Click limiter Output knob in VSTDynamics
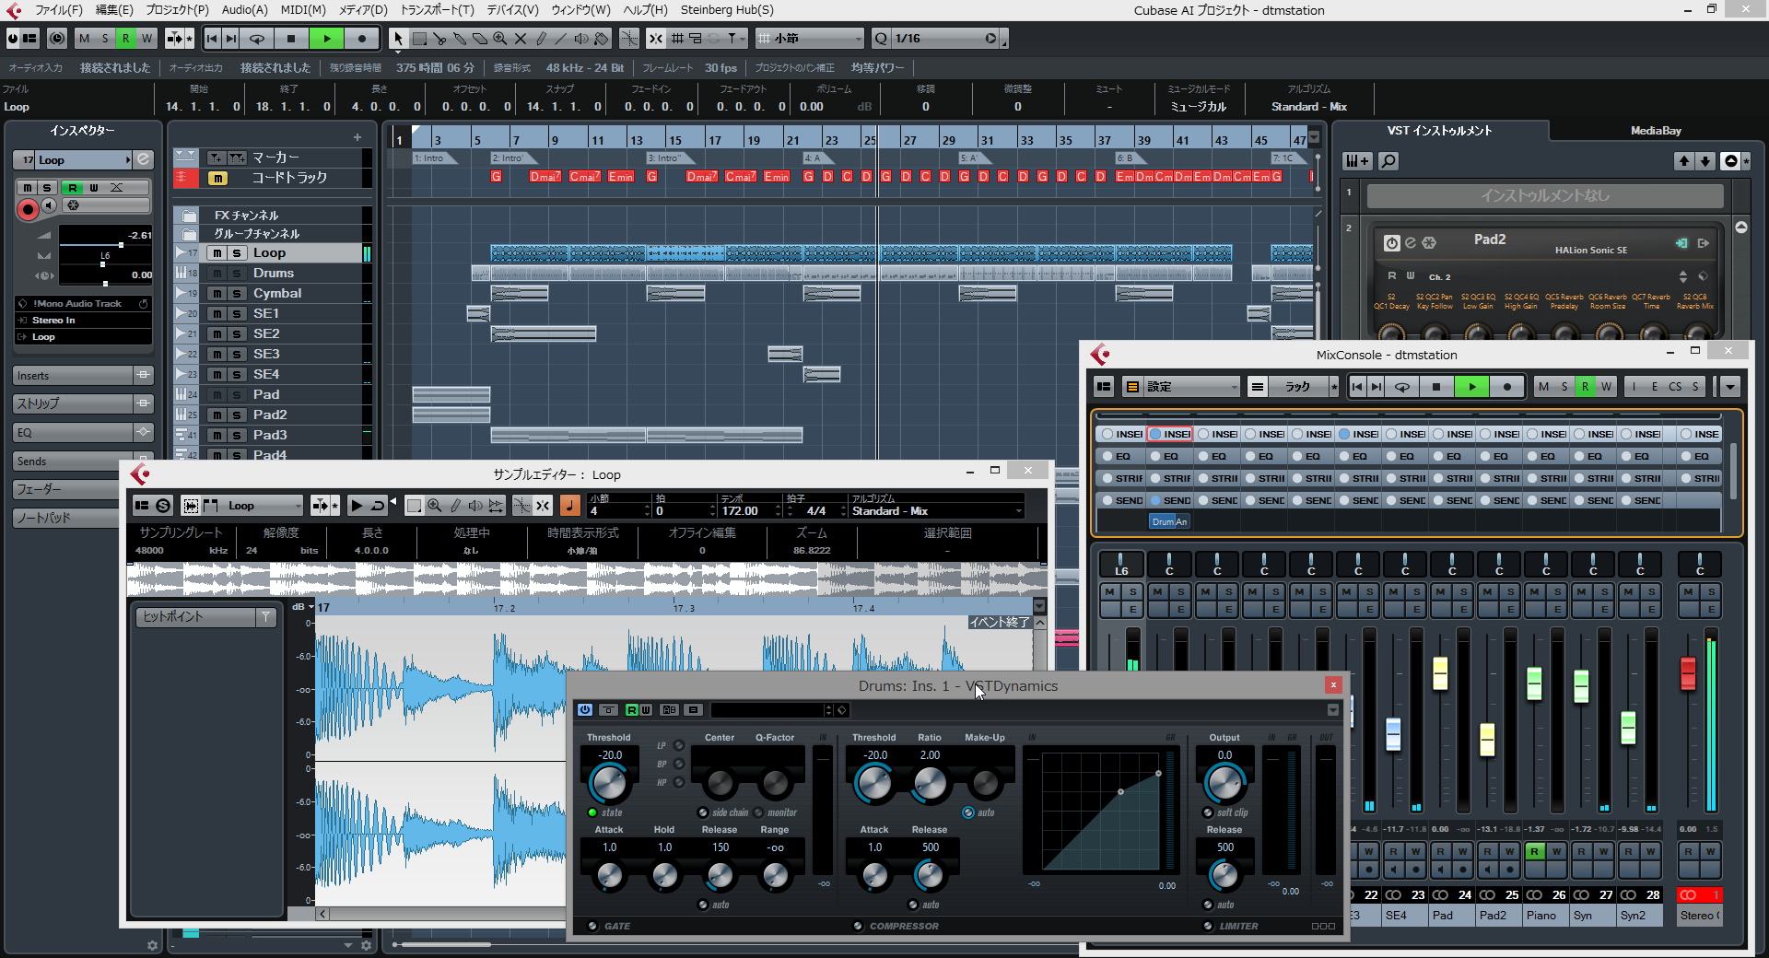This screenshot has width=1769, height=958. [1224, 784]
